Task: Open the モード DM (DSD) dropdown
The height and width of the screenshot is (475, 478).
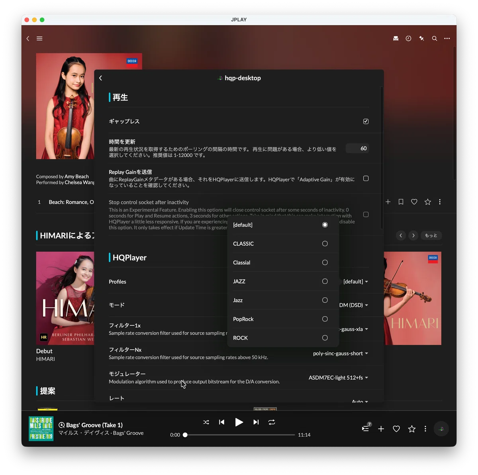Action: pyautogui.click(x=354, y=305)
